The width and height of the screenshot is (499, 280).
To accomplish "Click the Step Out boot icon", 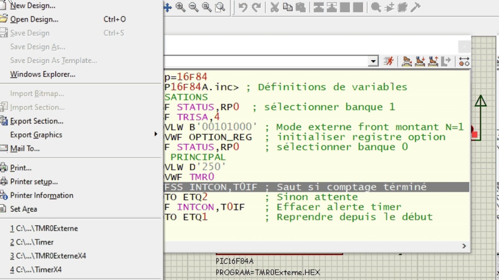I will (x=433, y=61).
